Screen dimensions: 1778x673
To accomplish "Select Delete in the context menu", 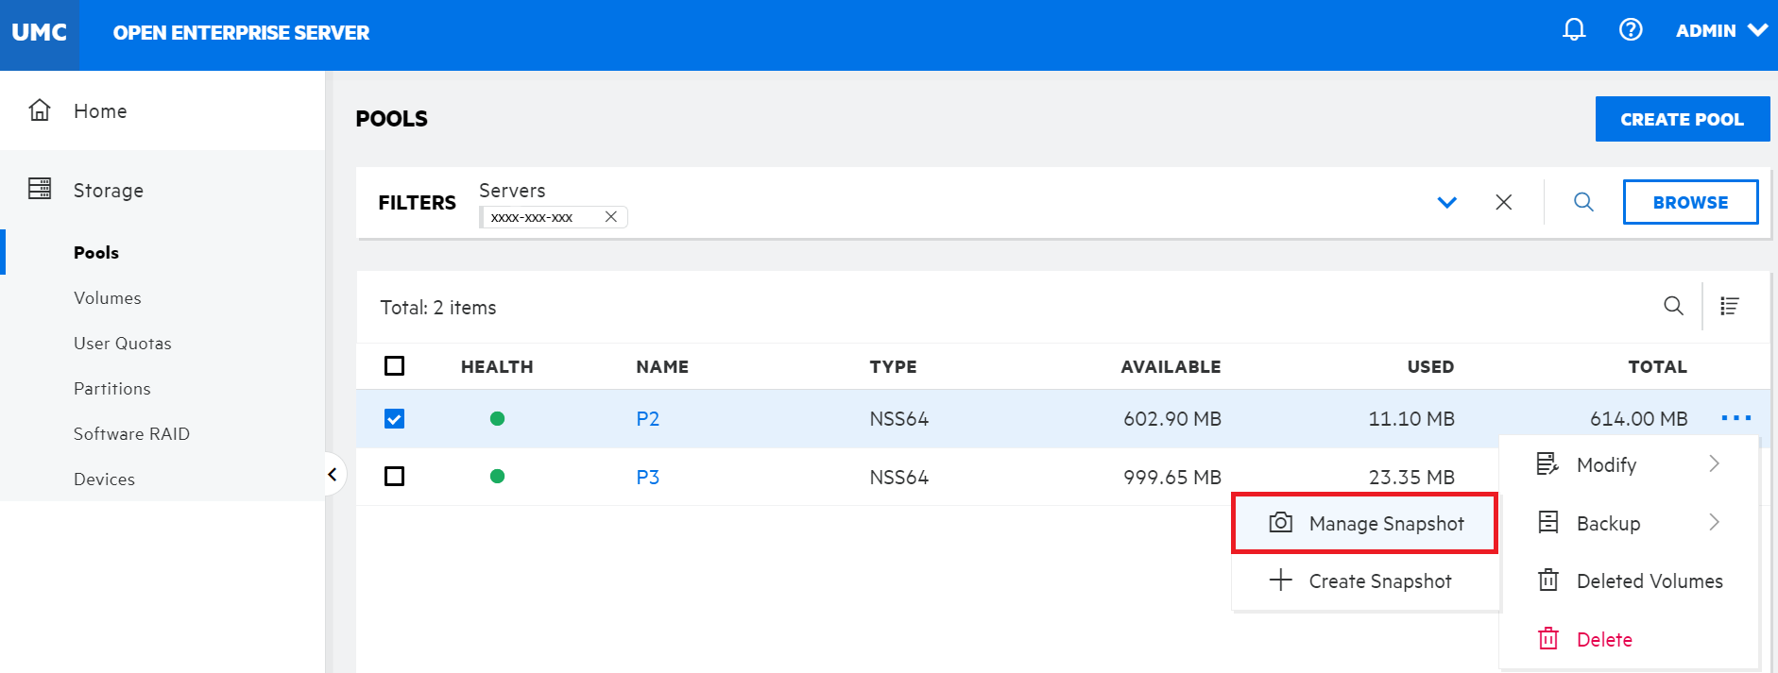I will pyautogui.click(x=1603, y=639).
